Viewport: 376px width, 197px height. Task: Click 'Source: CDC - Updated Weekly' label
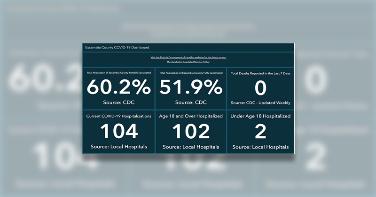pos(260,102)
